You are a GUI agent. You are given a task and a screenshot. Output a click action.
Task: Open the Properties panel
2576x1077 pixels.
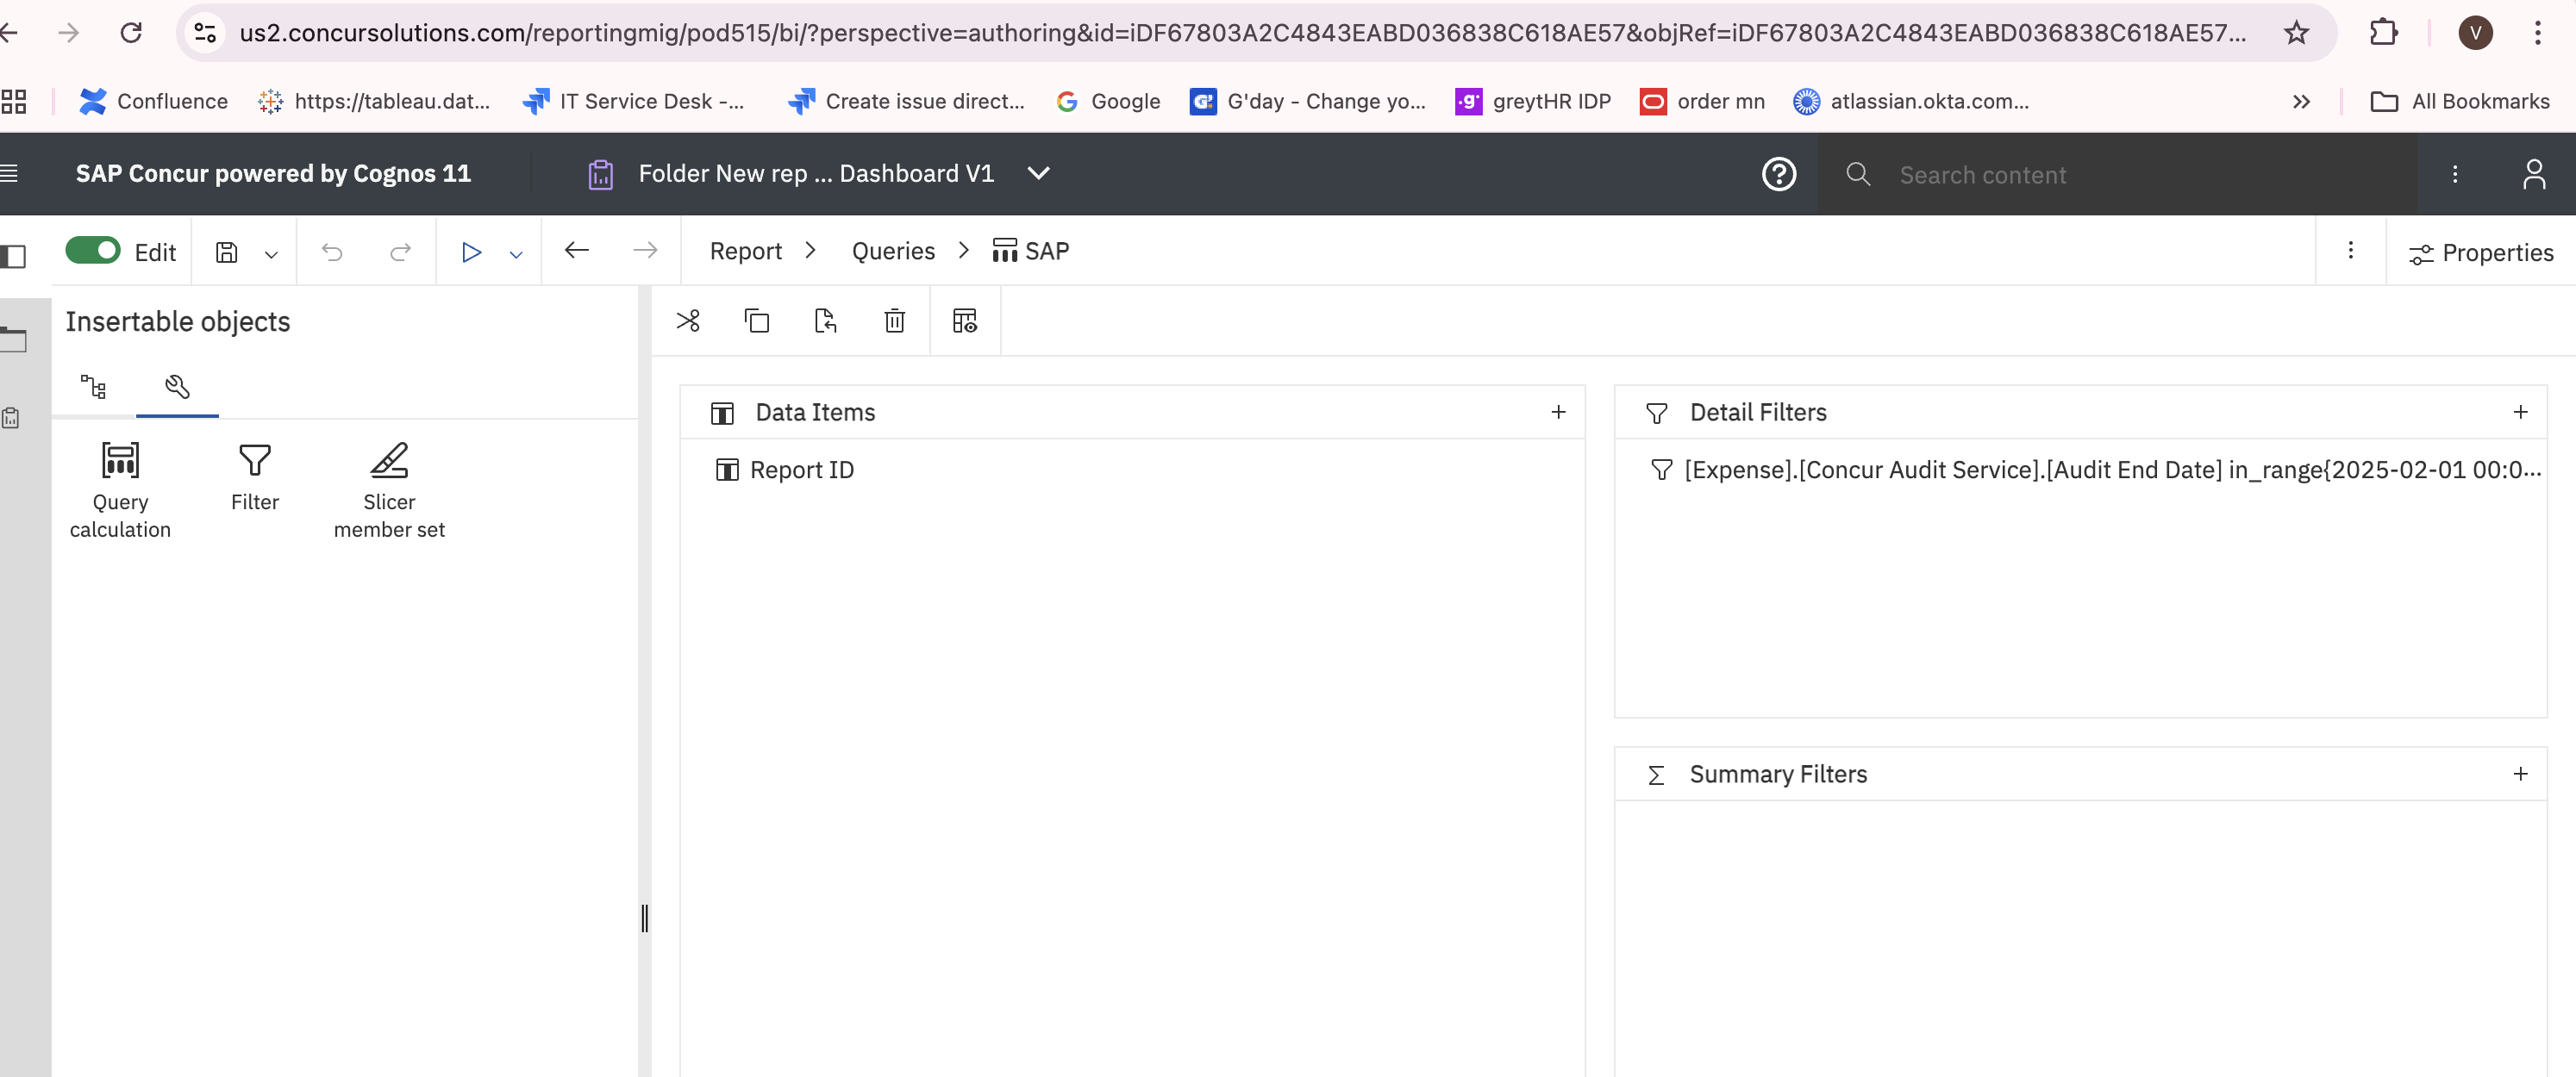(x=2481, y=252)
